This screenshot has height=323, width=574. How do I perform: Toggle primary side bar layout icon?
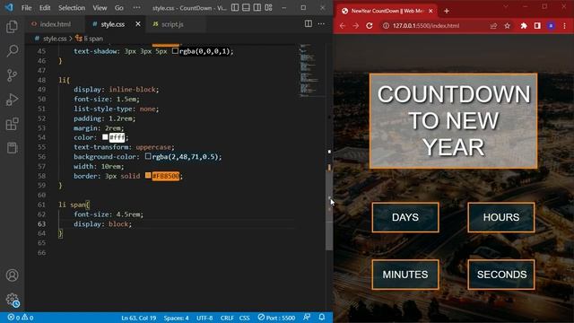pos(235,7)
